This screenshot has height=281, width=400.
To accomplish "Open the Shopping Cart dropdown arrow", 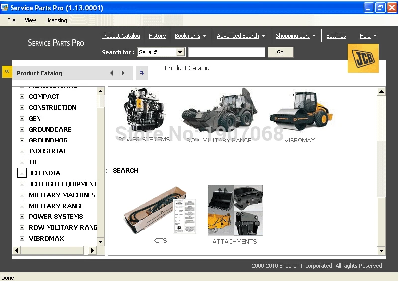I will [x=314, y=36].
